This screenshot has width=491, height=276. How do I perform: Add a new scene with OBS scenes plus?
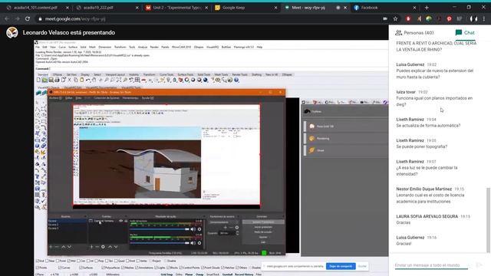coord(51,247)
